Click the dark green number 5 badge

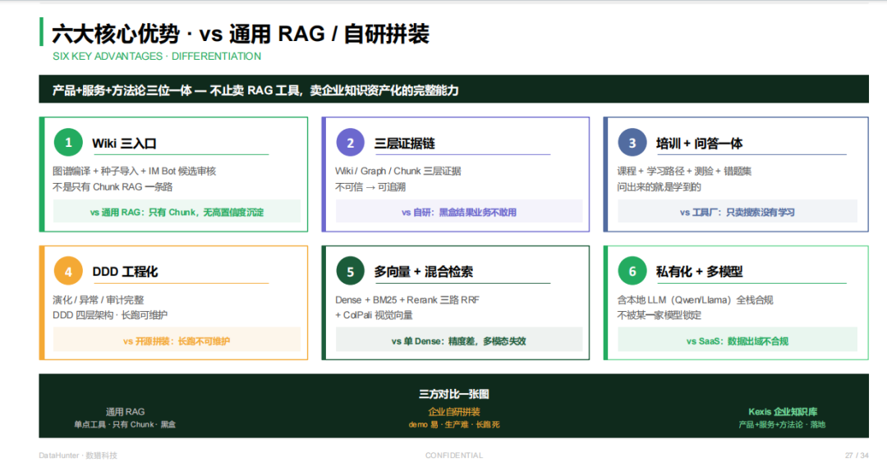350,272
